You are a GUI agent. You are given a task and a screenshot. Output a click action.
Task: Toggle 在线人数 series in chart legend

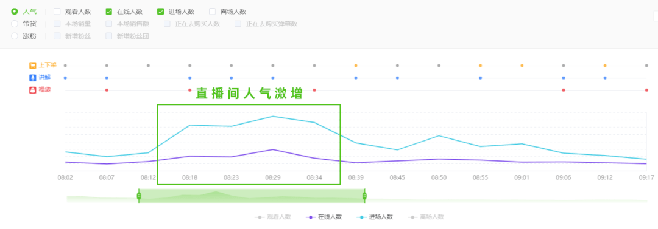[x=324, y=217]
